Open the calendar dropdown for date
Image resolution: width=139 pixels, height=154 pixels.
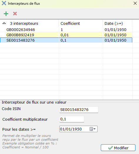[93, 129]
